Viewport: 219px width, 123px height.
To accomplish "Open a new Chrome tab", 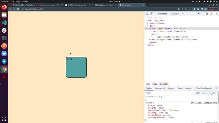I will click(x=148, y=5).
